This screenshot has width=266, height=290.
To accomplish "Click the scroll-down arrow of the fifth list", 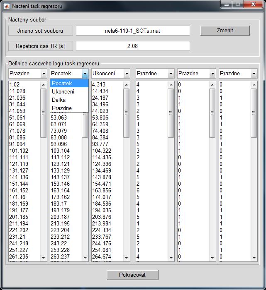I will tap(212, 258).
